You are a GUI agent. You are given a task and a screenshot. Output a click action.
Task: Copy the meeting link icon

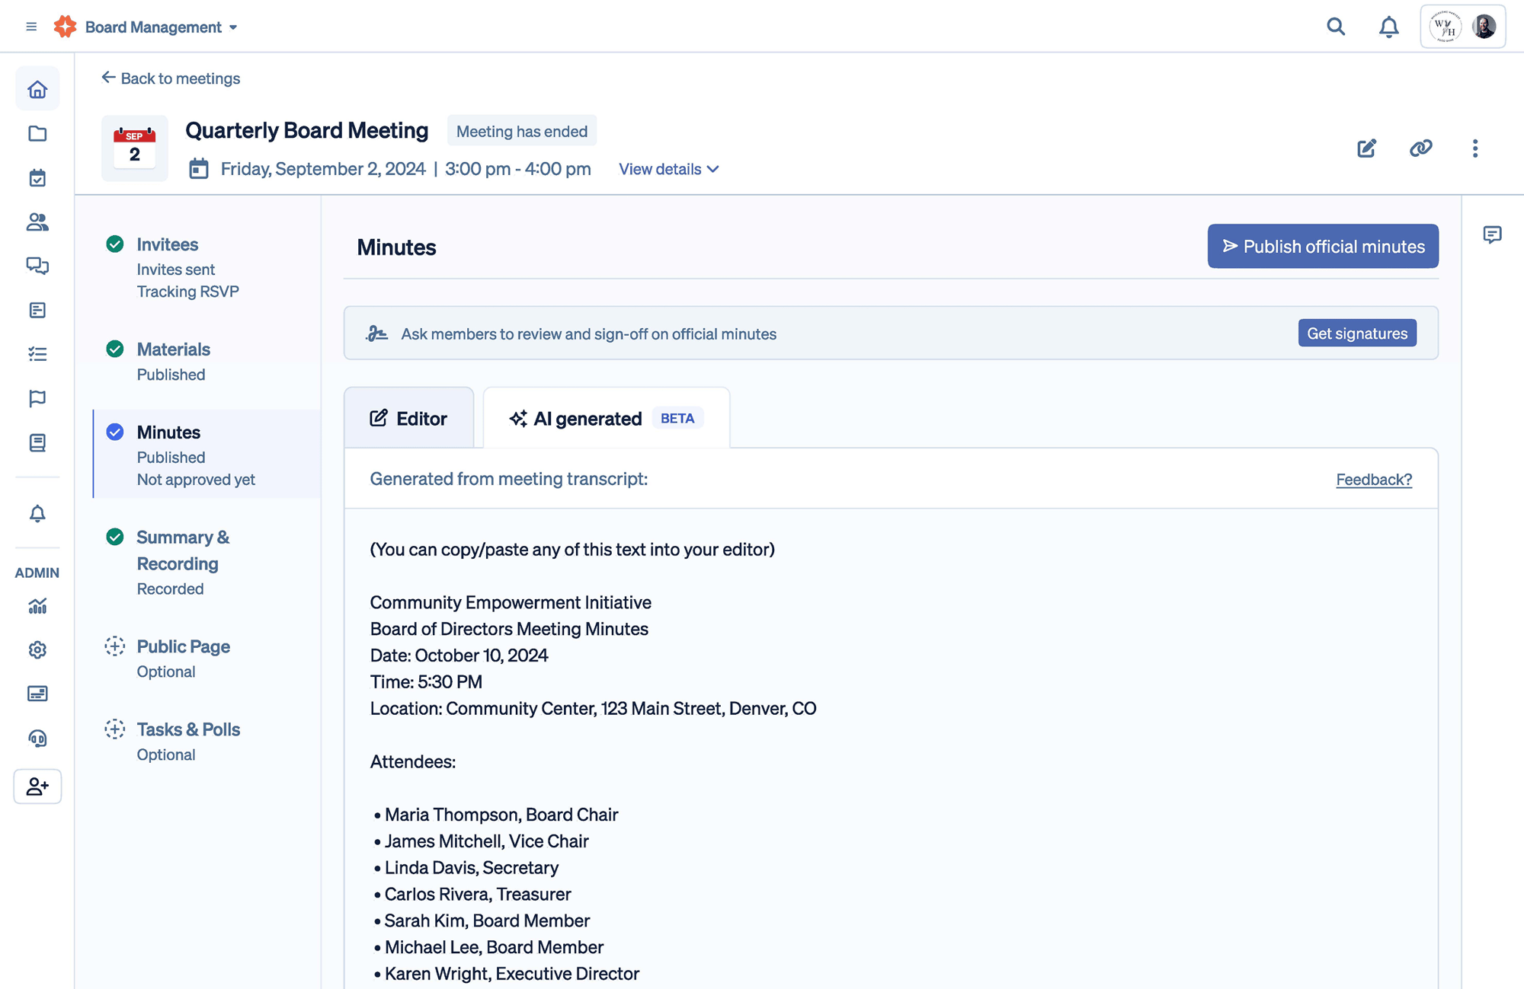[x=1421, y=148]
